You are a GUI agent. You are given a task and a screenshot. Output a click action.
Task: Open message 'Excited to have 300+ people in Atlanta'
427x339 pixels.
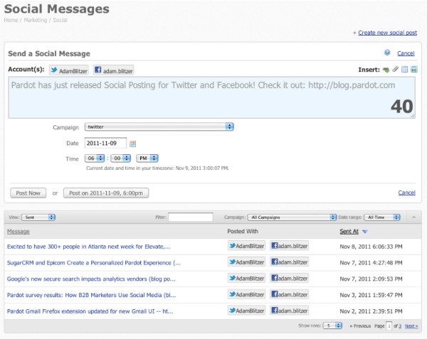click(88, 247)
